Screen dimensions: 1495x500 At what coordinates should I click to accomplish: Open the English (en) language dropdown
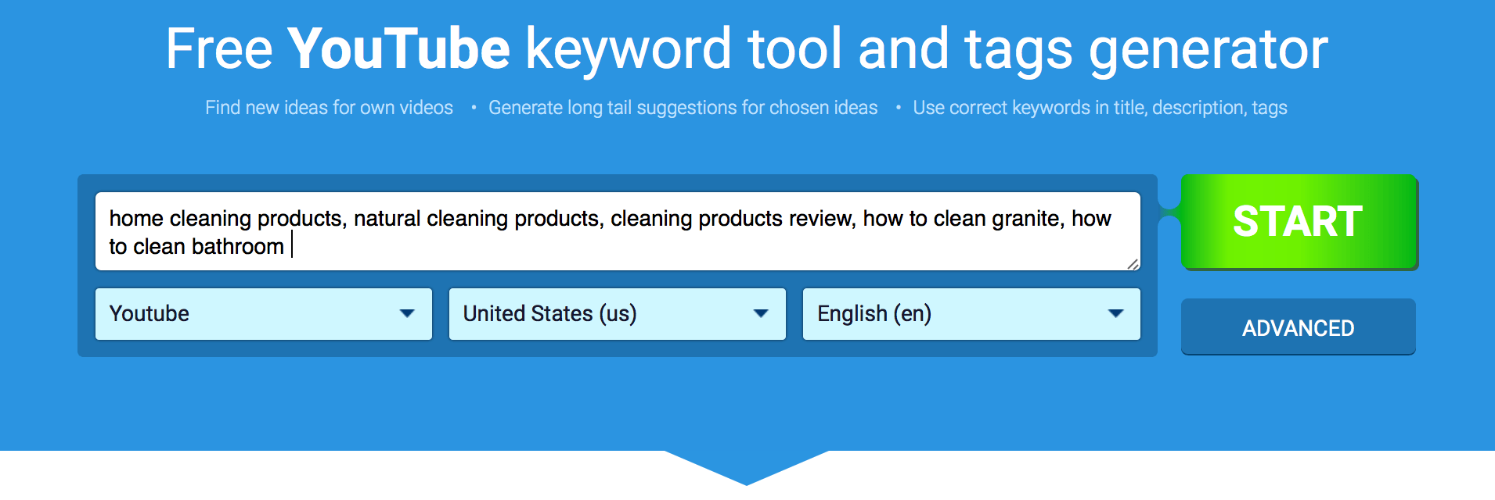click(971, 314)
